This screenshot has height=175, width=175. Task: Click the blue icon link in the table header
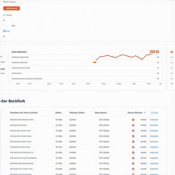(154, 113)
